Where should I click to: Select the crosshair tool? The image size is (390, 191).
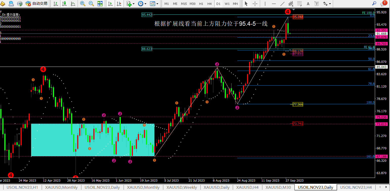[x=255, y=4]
